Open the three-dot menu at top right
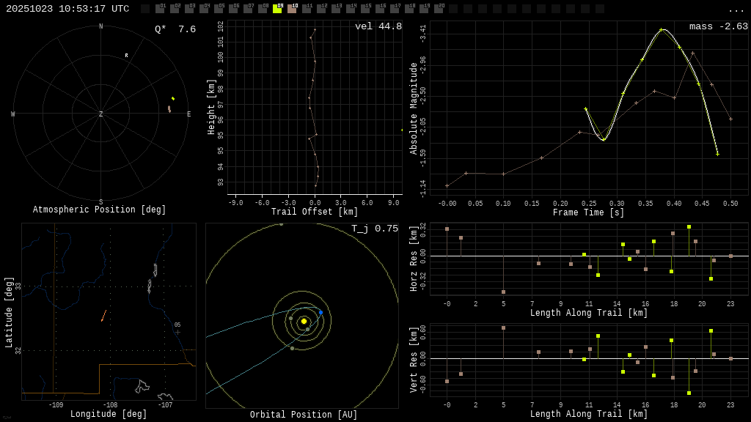This screenshot has height=422, width=751. 736,10
